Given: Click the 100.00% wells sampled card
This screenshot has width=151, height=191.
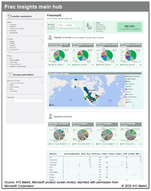Looking at the screenshot, I should point(130,27).
